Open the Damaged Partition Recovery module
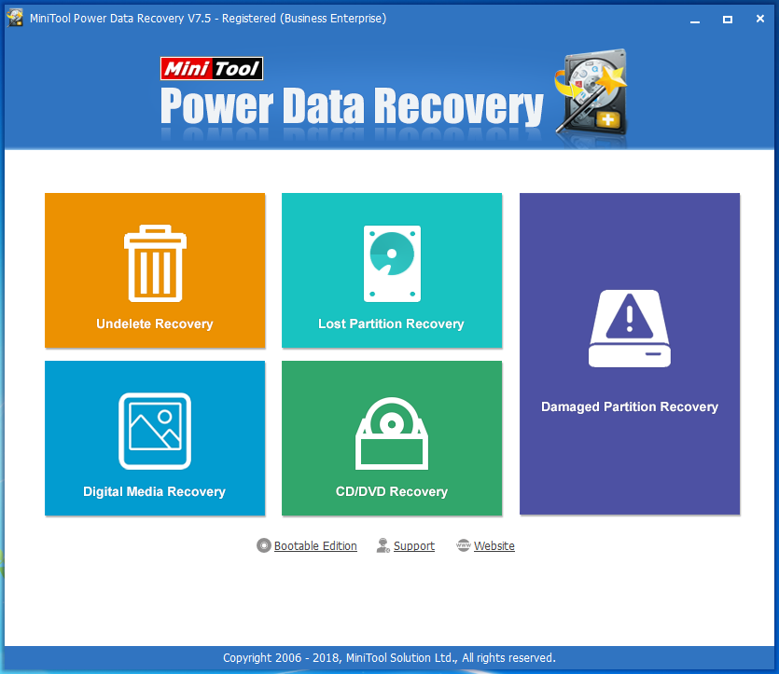The width and height of the screenshot is (779, 674). point(629,354)
